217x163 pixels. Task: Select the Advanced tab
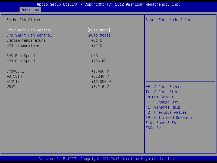[30, 9]
